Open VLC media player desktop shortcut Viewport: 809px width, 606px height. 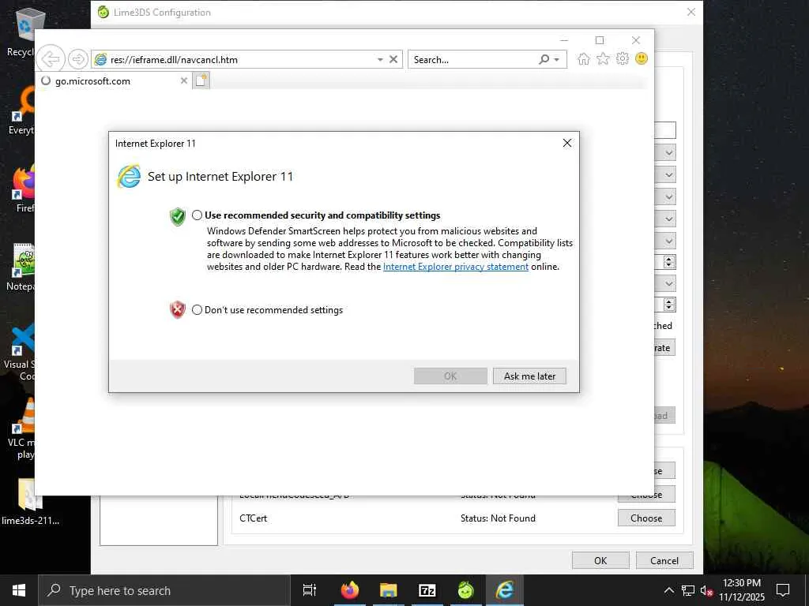click(x=23, y=428)
